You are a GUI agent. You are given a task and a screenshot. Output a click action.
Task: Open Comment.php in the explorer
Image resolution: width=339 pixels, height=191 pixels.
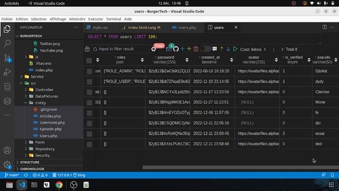coord(52,123)
